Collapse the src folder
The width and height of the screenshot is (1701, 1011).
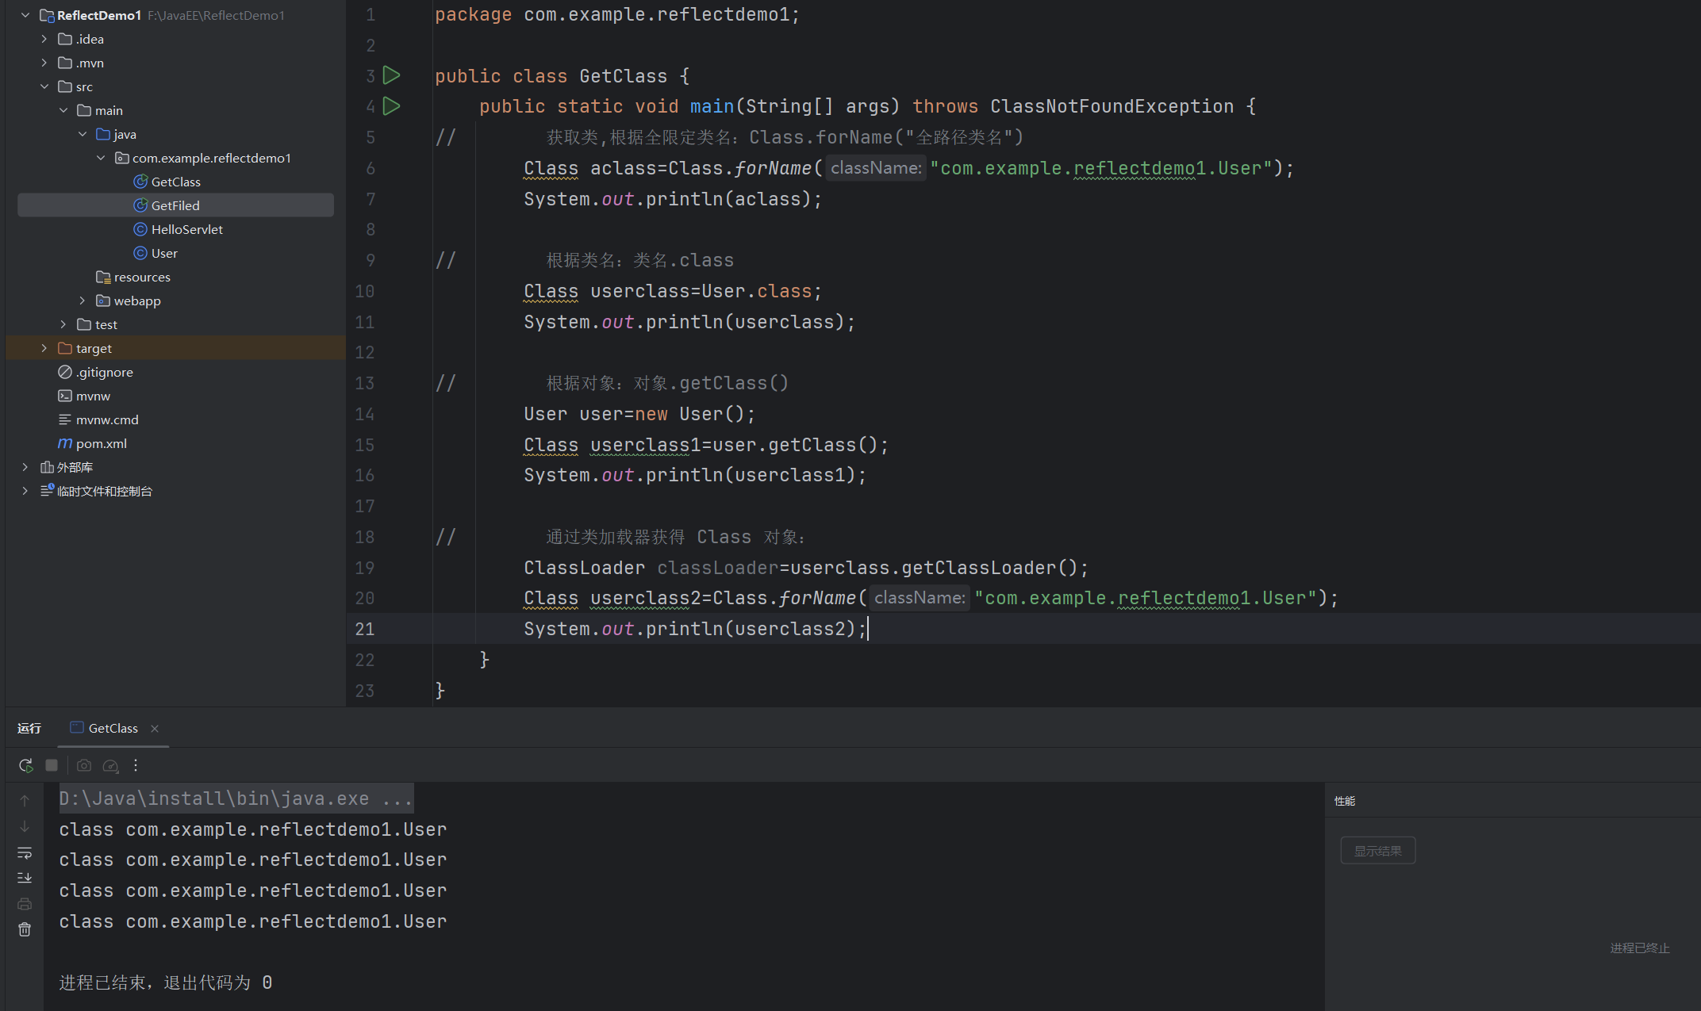point(44,86)
